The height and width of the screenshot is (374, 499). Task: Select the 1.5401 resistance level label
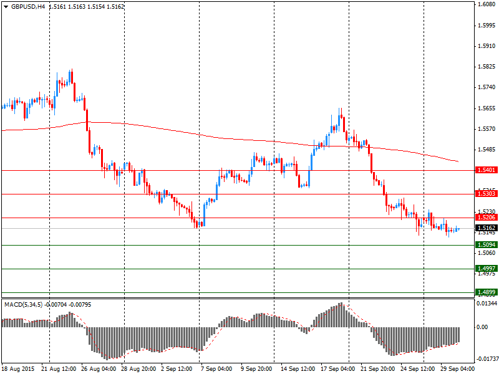[486, 170]
